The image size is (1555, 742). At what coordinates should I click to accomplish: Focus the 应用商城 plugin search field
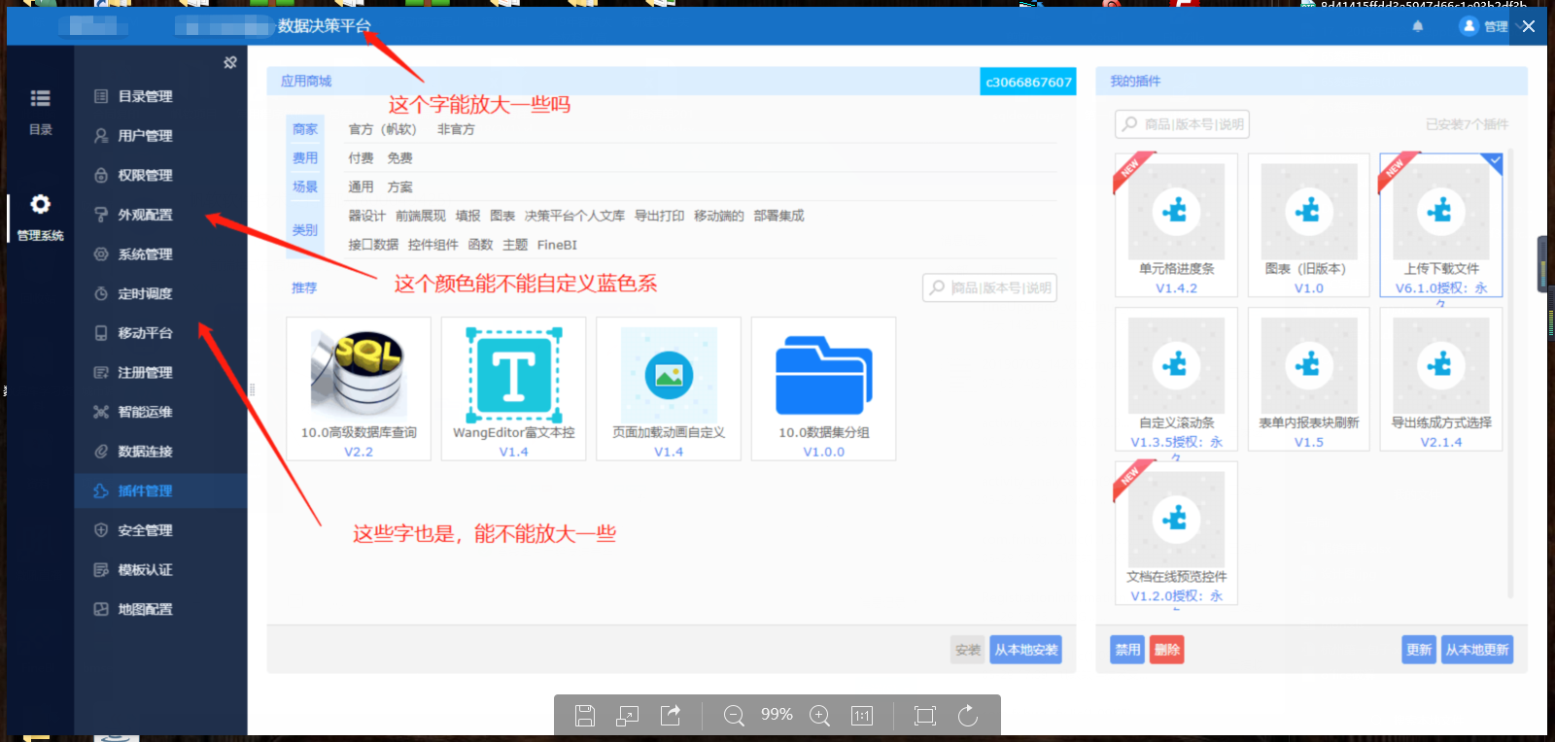click(989, 288)
